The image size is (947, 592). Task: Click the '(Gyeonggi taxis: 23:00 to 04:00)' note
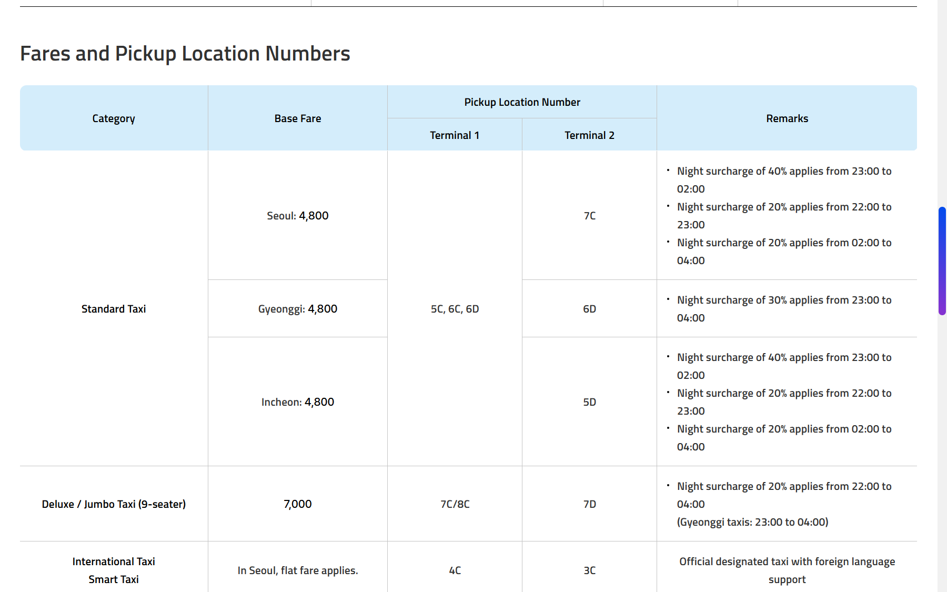pos(753,522)
